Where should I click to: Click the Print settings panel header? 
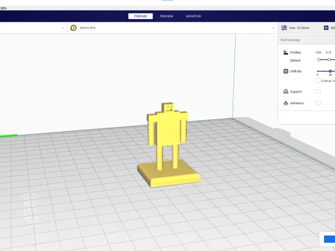click(x=306, y=40)
